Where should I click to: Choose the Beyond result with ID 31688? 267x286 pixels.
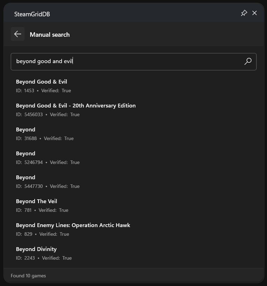pyautogui.click(x=134, y=134)
